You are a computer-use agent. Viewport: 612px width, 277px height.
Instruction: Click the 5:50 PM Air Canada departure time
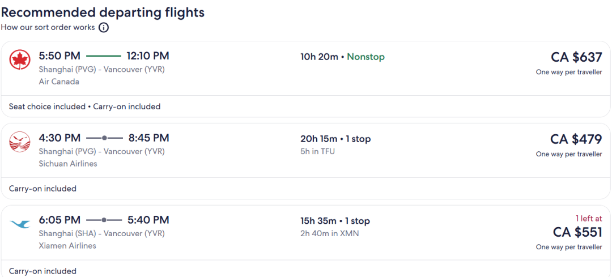coord(59,56)
